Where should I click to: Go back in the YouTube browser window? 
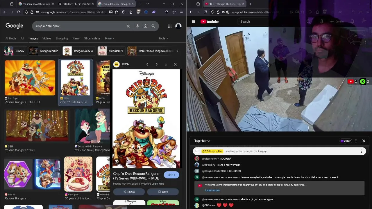point(191,12)
